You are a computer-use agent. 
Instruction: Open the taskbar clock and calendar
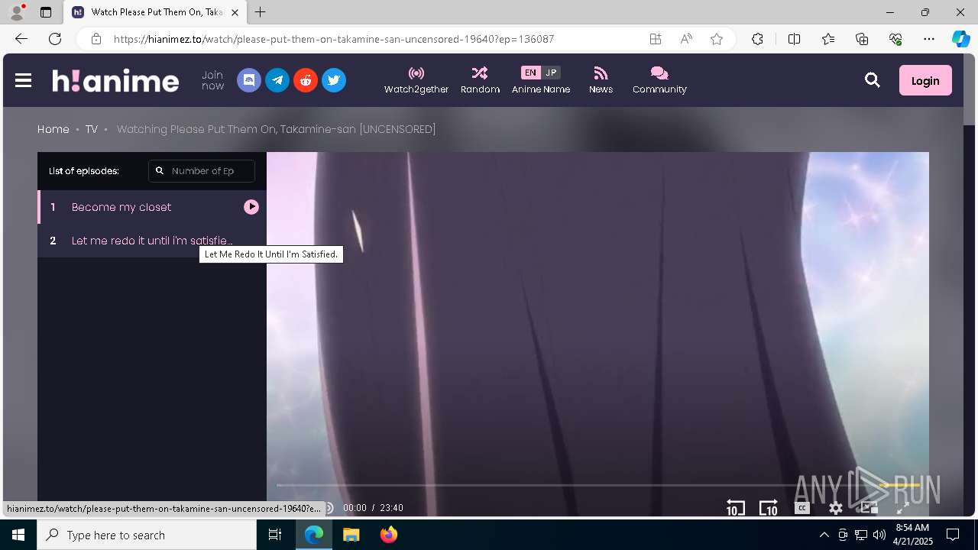click(x=912, y=535)
